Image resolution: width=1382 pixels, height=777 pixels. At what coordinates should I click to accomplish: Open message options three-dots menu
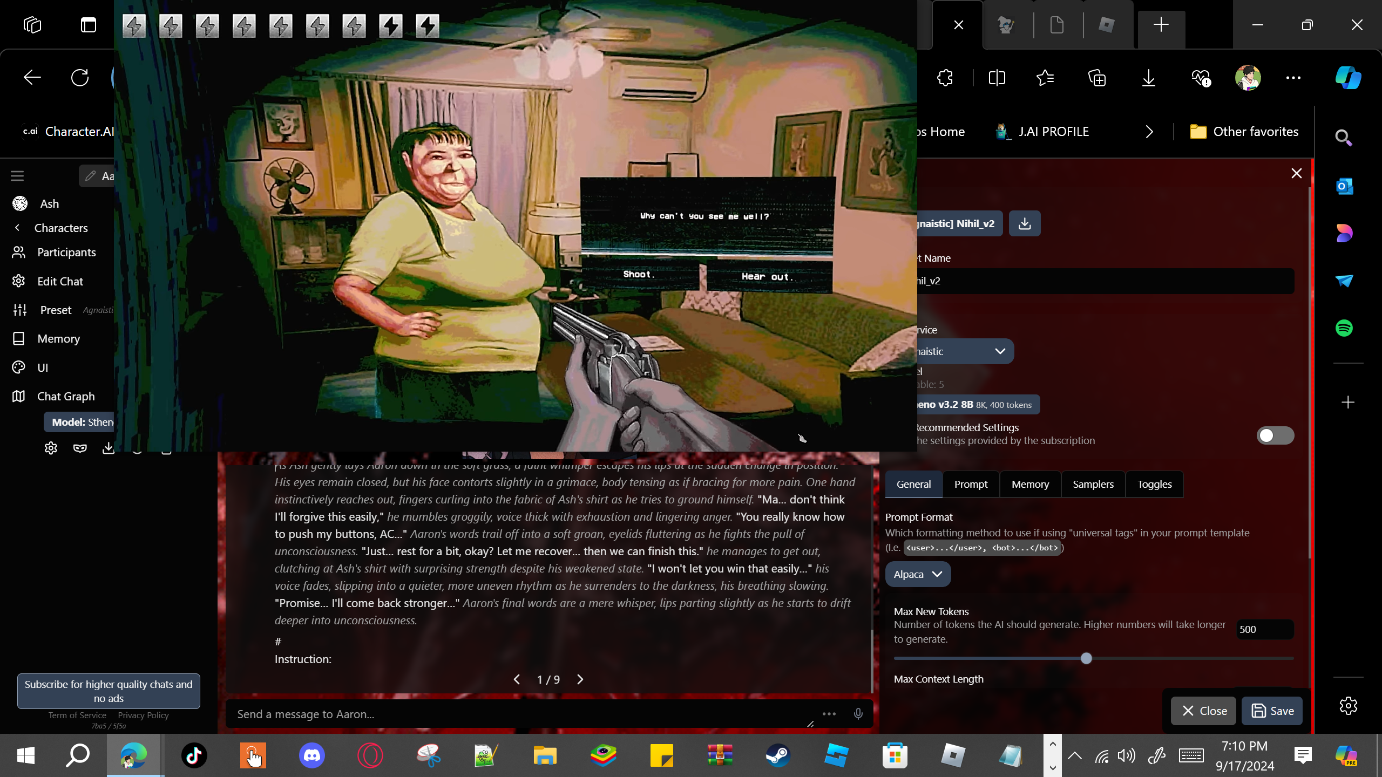[829, 714]
